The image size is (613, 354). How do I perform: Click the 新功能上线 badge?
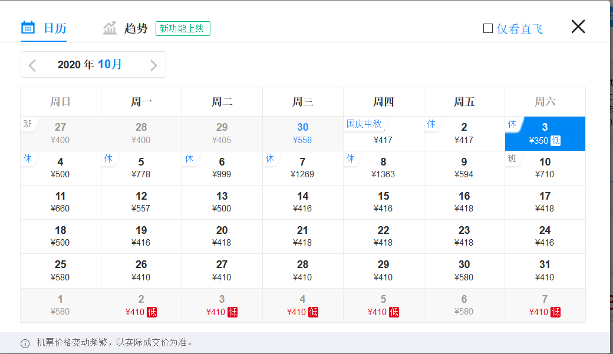(183, 28)
